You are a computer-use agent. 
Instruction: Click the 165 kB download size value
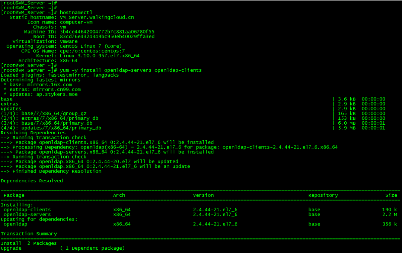click(x=347, y=113)
